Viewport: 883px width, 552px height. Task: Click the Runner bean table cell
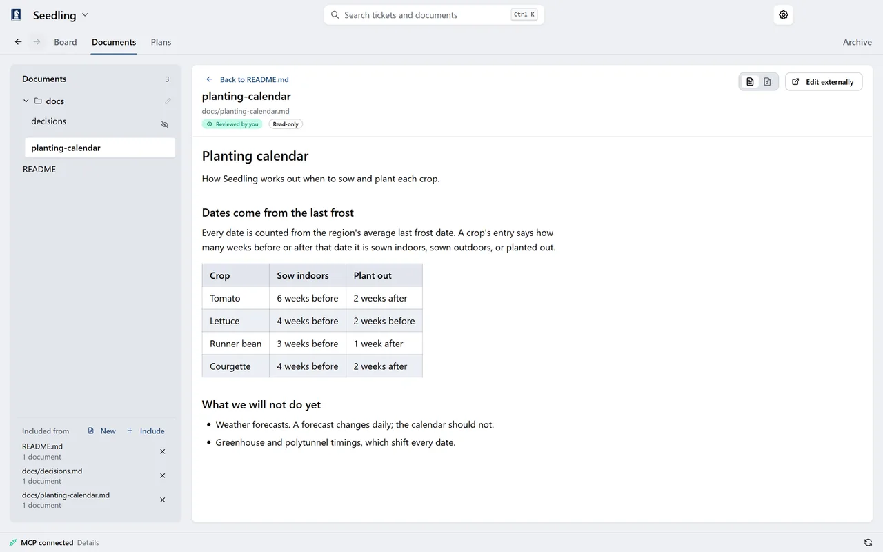click(x=236, y=344)
